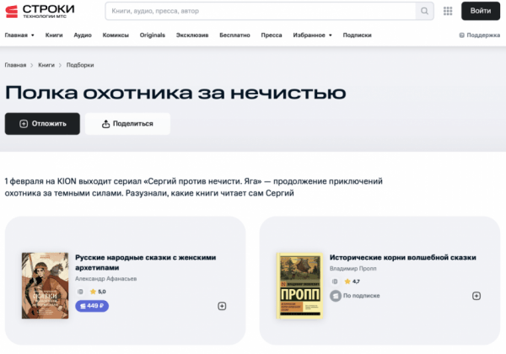Click the По подписке subscription icon
Screen dimensions: 506x354
[336, 296]
